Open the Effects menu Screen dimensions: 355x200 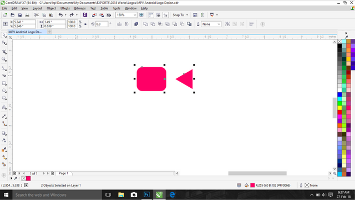[x=65, y=8]
